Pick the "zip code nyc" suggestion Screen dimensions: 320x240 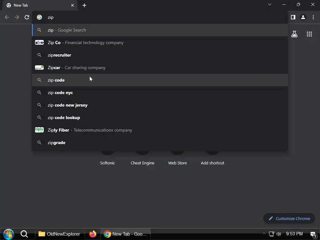click(160, 92)
